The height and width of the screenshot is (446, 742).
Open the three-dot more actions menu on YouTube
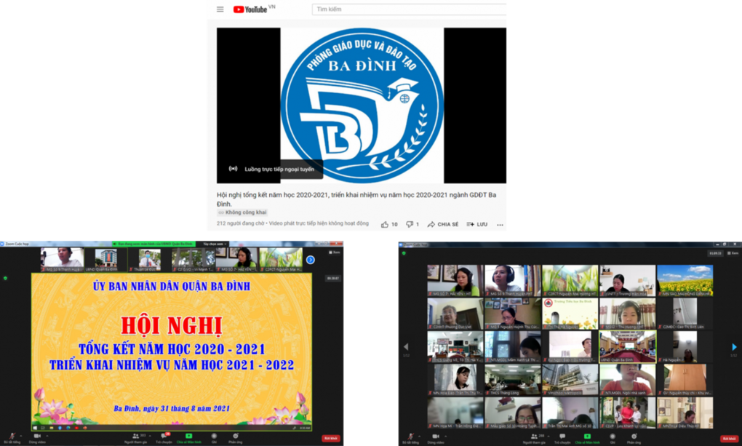500,224
